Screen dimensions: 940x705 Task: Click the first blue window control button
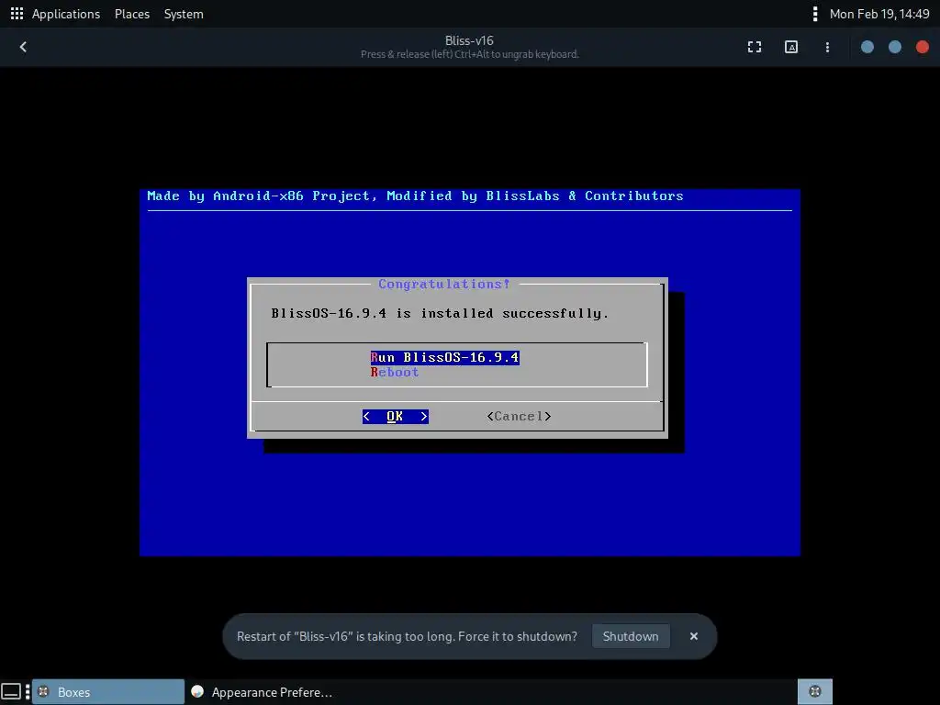coord(867,47)
